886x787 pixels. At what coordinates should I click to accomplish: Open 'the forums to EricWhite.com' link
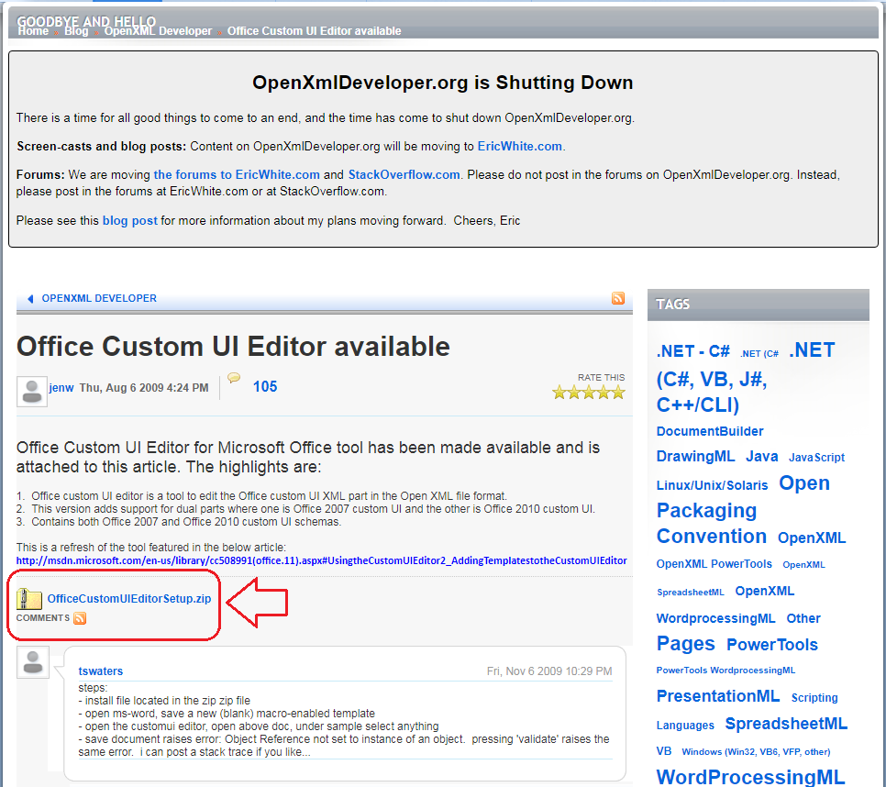click(237, 174)
